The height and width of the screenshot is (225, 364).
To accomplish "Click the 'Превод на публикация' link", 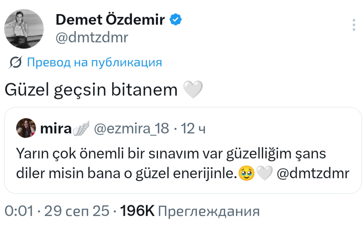I will click(x=94, y=62).
